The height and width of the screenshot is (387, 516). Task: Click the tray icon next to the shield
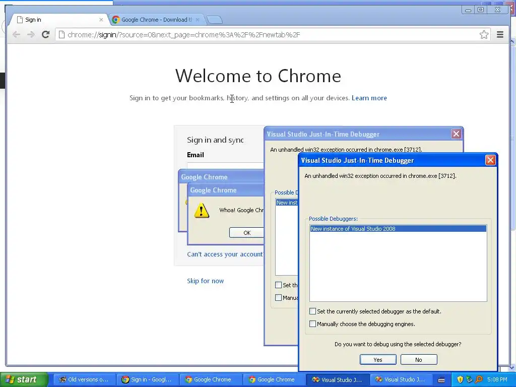(x=469, y=379)
